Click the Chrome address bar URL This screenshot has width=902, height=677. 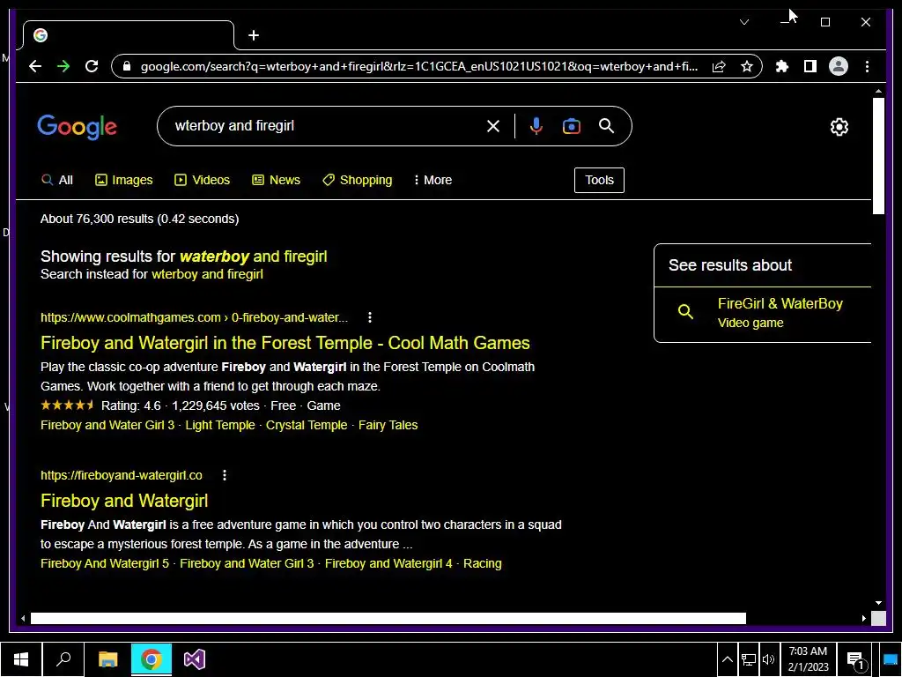click(418, 66)
